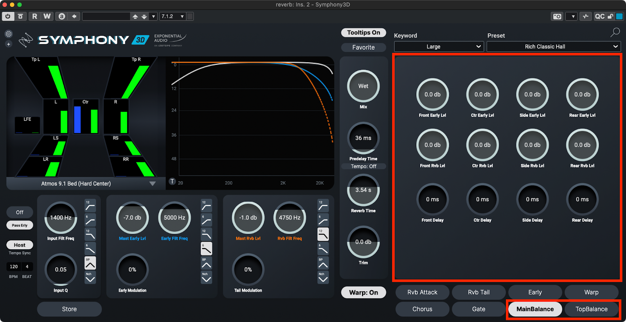Toggle the Tooltips On button
Viewport: 626px width, 322px height.
click(363, 32)
